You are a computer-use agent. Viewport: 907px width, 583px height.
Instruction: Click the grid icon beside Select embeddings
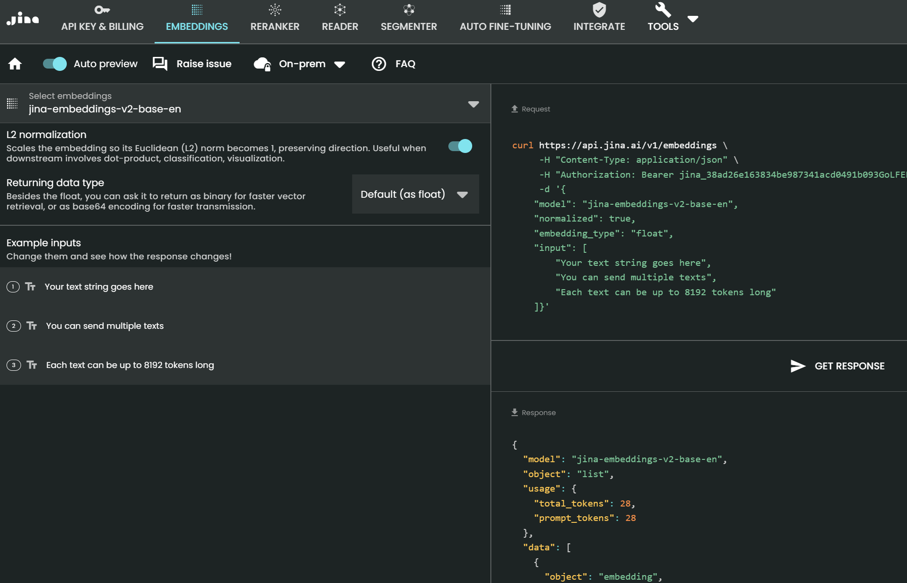click(12, 104)
